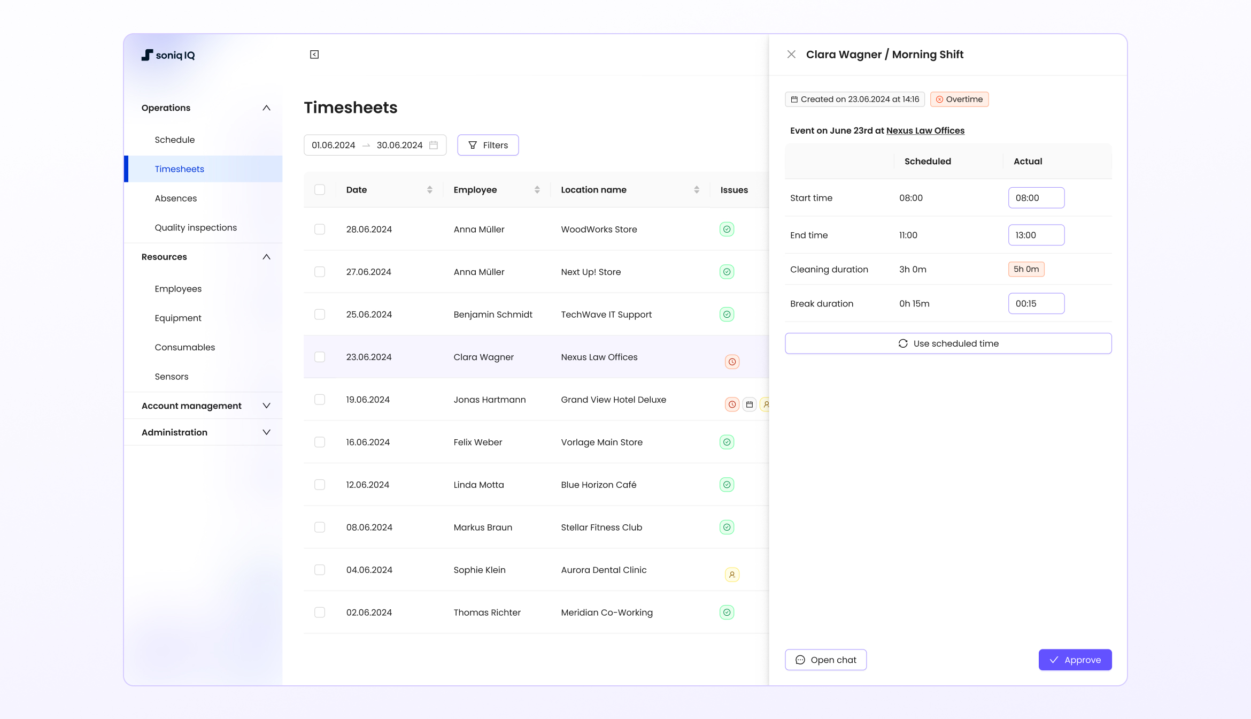Click the sidebar collapse chevron icon
This screenshot has width=1251, height=719.
coord(314,54)
